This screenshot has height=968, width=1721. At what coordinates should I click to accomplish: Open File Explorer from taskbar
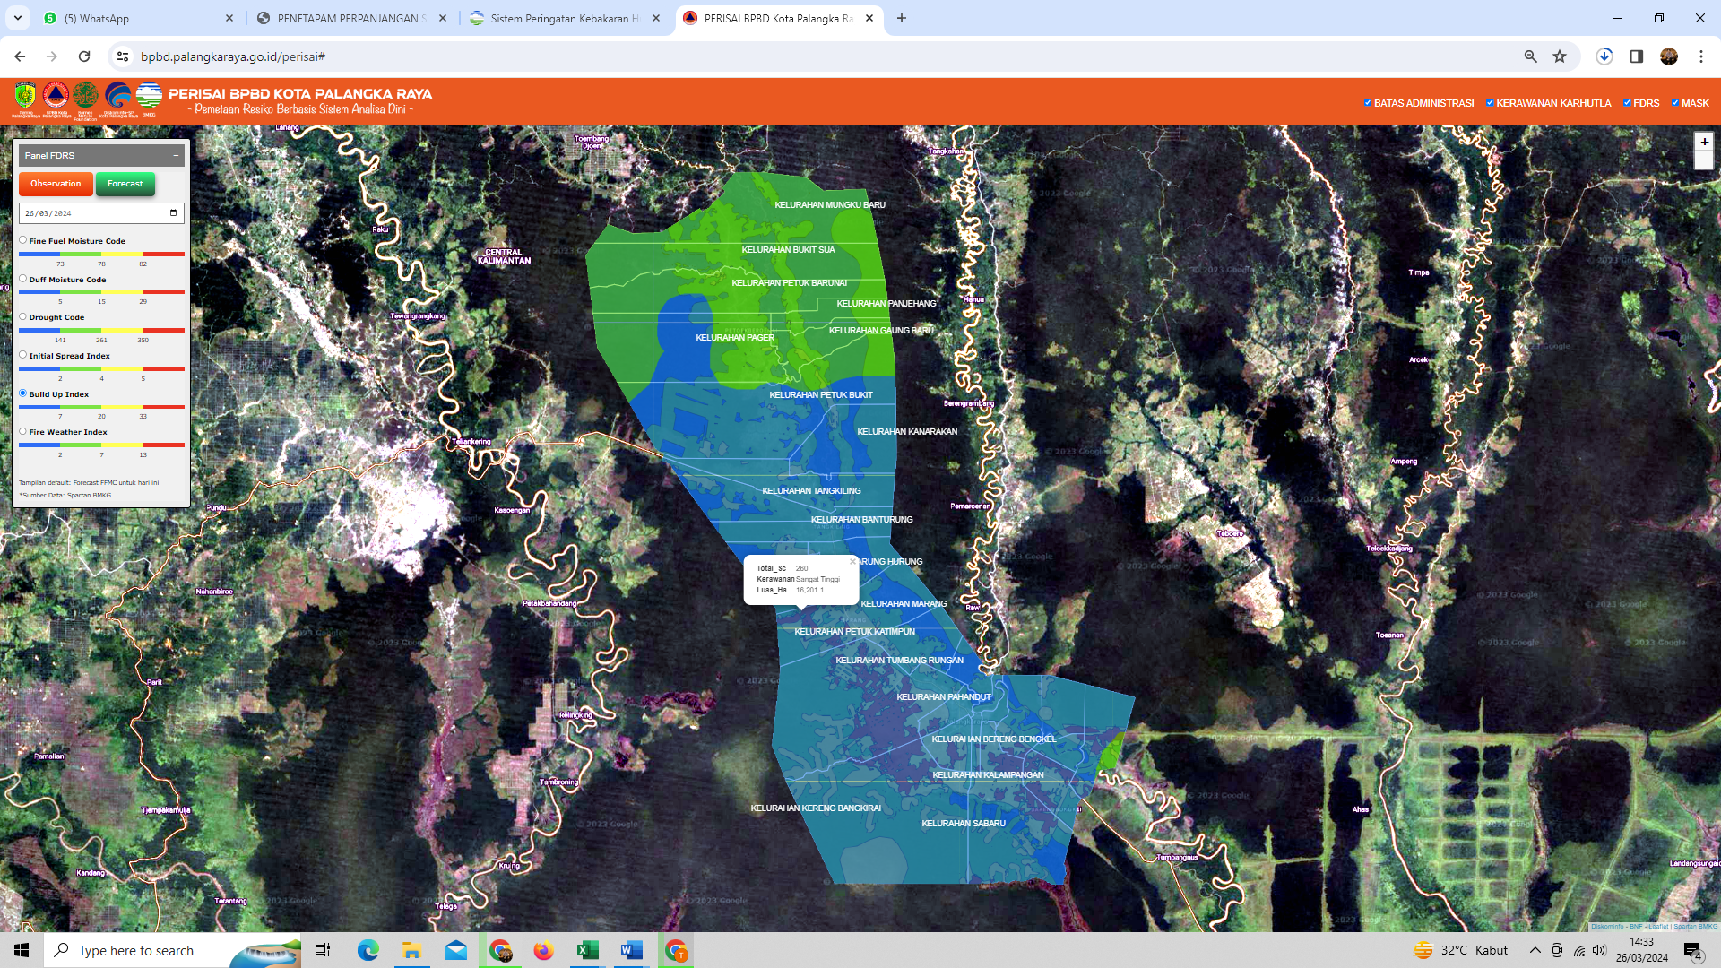tap(412, 950)
